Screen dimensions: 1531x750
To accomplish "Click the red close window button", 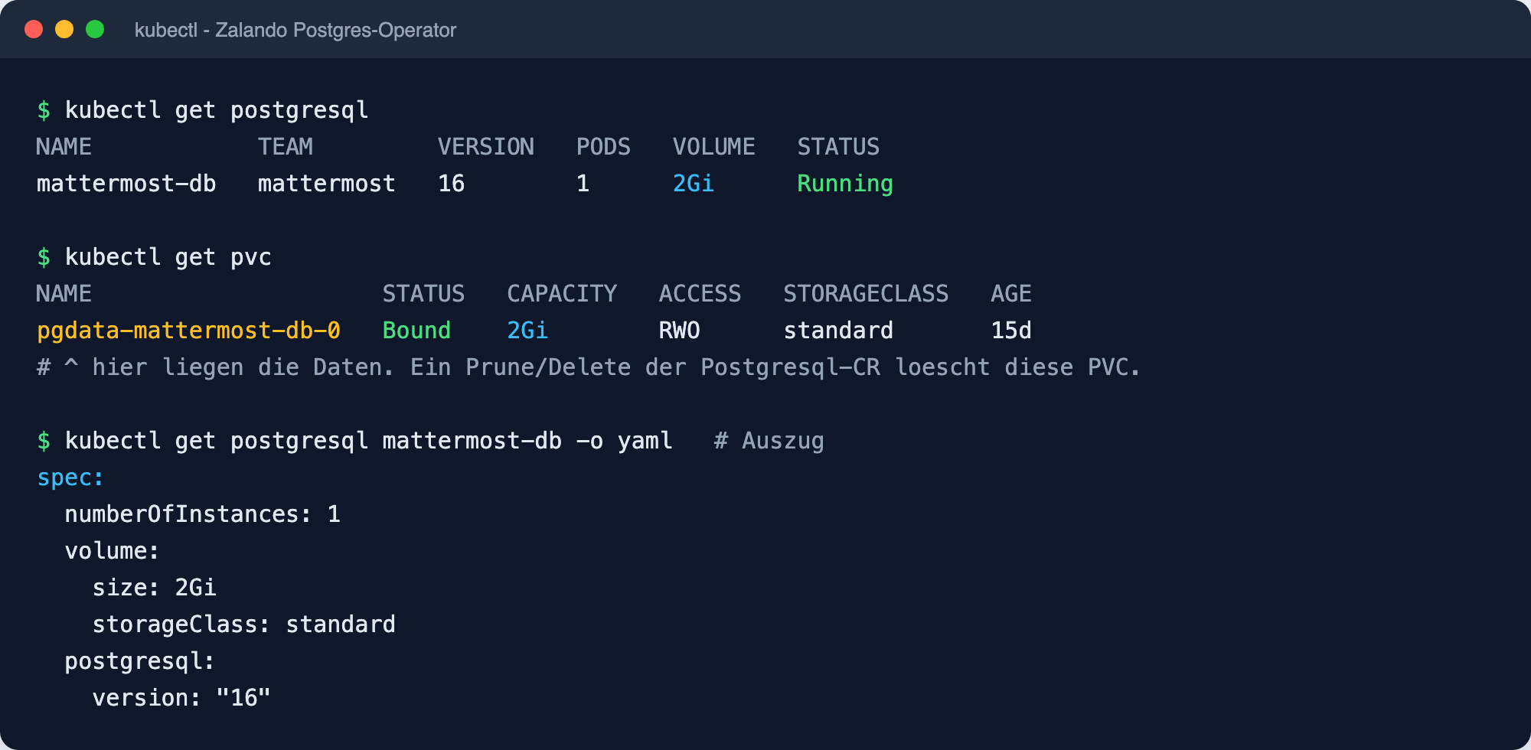I will [34, 29].
